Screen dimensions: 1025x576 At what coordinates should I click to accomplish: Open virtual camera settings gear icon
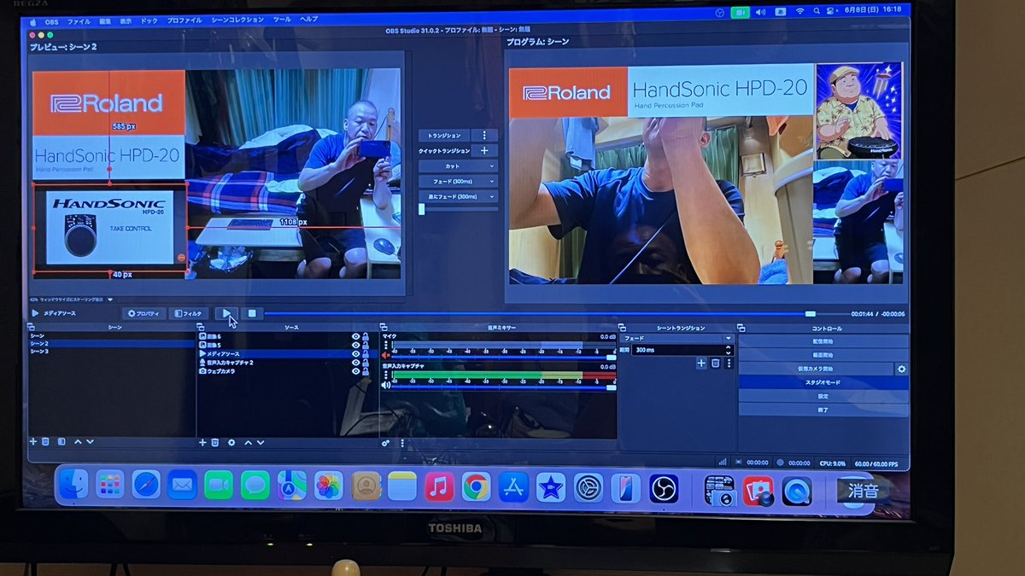point(901,369)
